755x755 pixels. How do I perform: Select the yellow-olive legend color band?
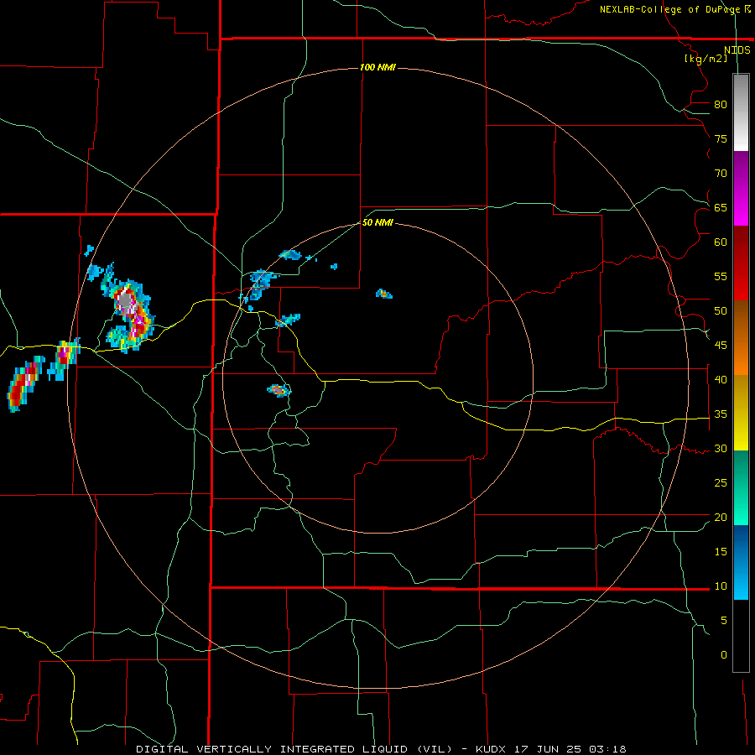pos(741,413)
